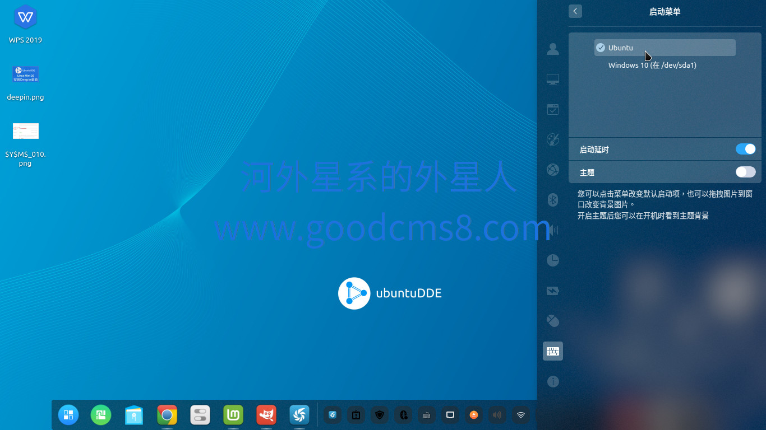Click the screen notification tray icon
Screen dimensions: 766x430
[450, 415]
